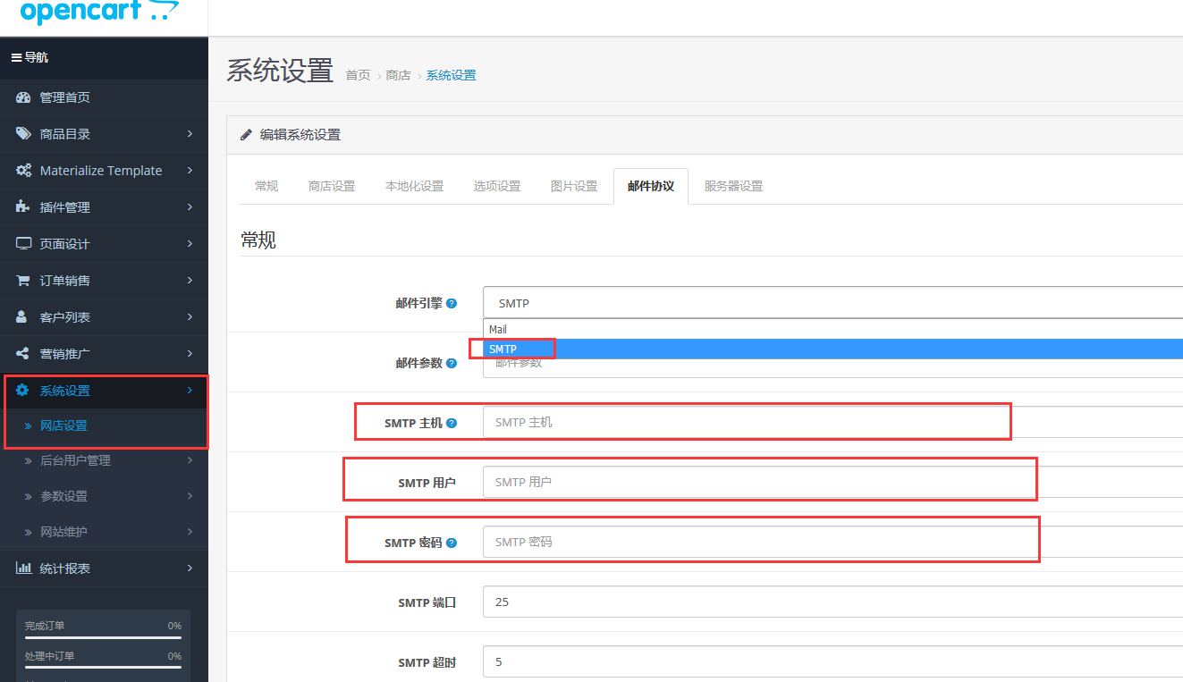Expand the 商品目录 menu chevron
1183x682 pixels.
(190, 134)
